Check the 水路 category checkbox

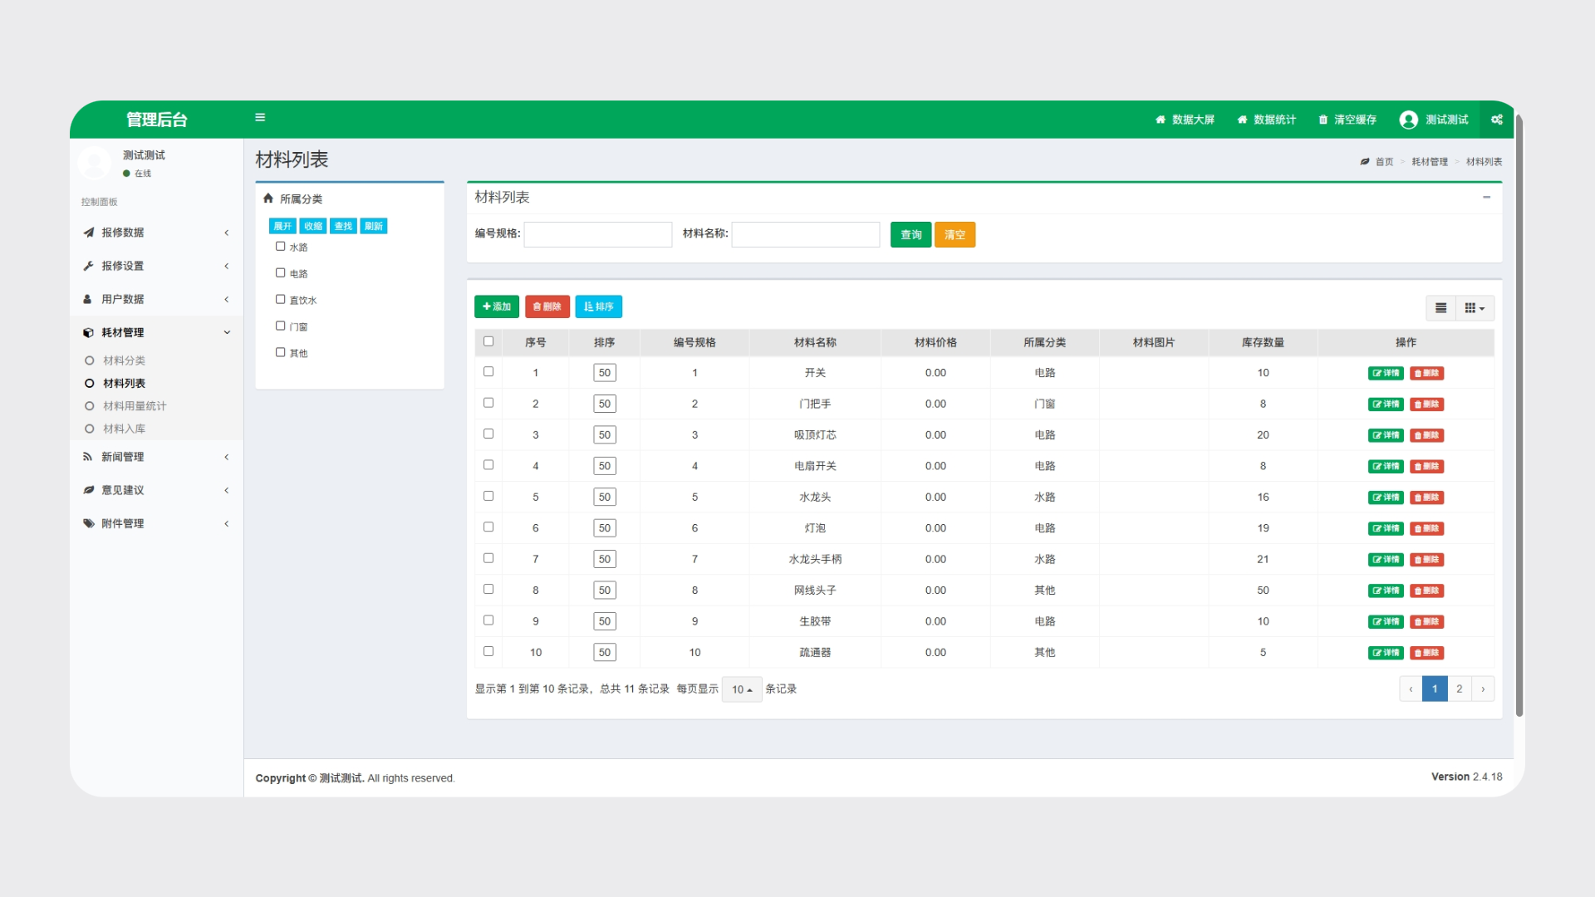coord(281,247)
